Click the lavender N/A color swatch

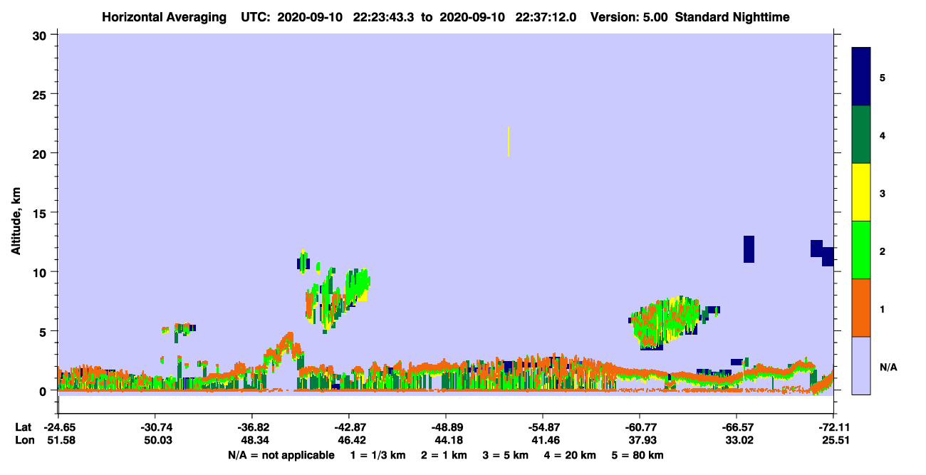[x=861, y=365]
